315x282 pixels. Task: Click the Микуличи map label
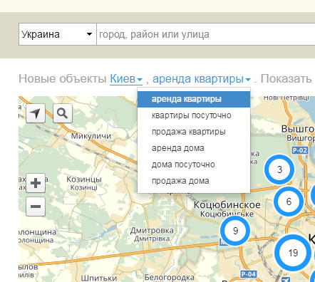91,136
